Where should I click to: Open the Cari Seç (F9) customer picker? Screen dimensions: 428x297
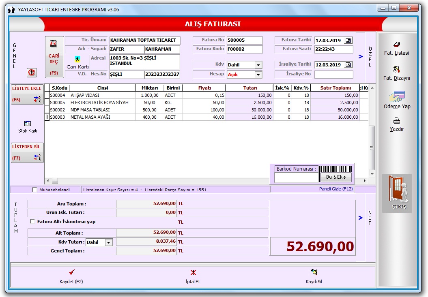tap(54, 57)
